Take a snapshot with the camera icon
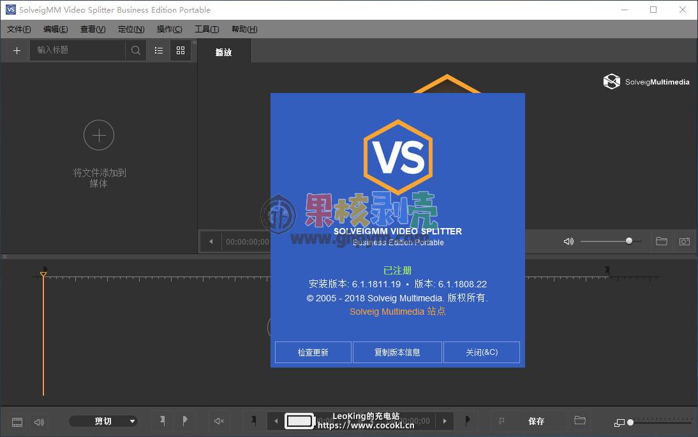This screenshot has height=437, width=698. pos(684,241)
